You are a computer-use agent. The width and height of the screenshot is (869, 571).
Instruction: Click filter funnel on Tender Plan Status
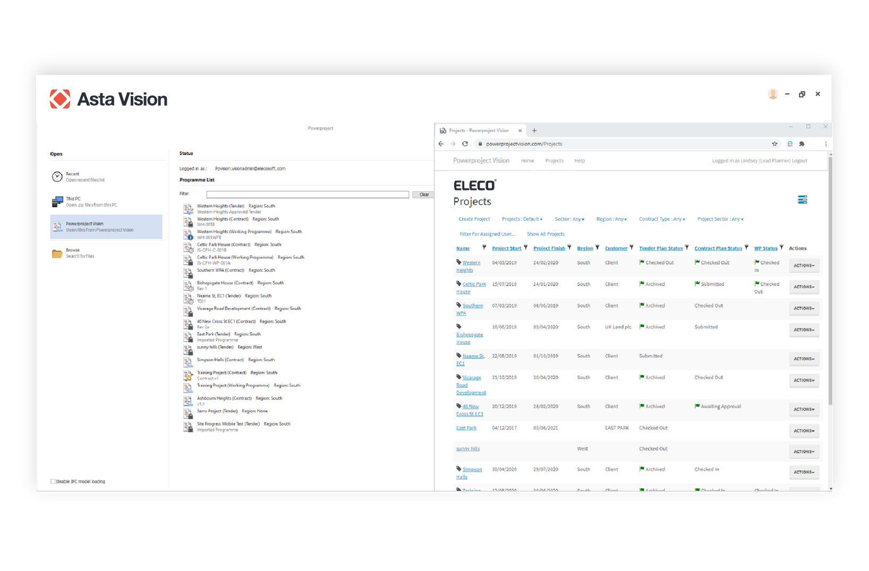(x=687, y=247)
